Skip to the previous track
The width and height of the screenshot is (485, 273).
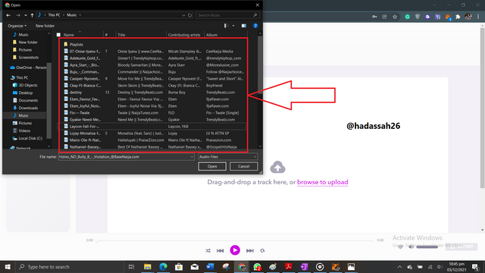(x=221, y=251)
